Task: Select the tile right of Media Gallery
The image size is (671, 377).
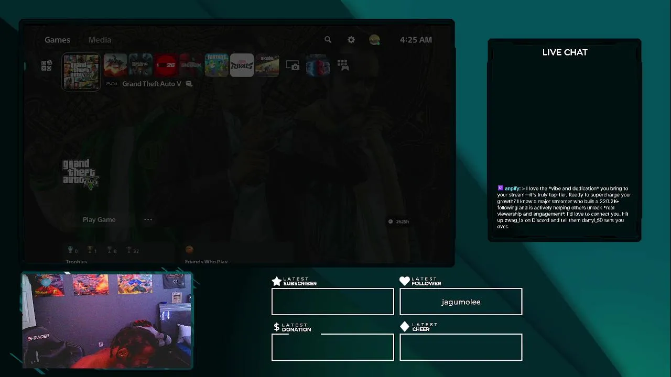Action: pyautogui.click(x=318, y=65)
